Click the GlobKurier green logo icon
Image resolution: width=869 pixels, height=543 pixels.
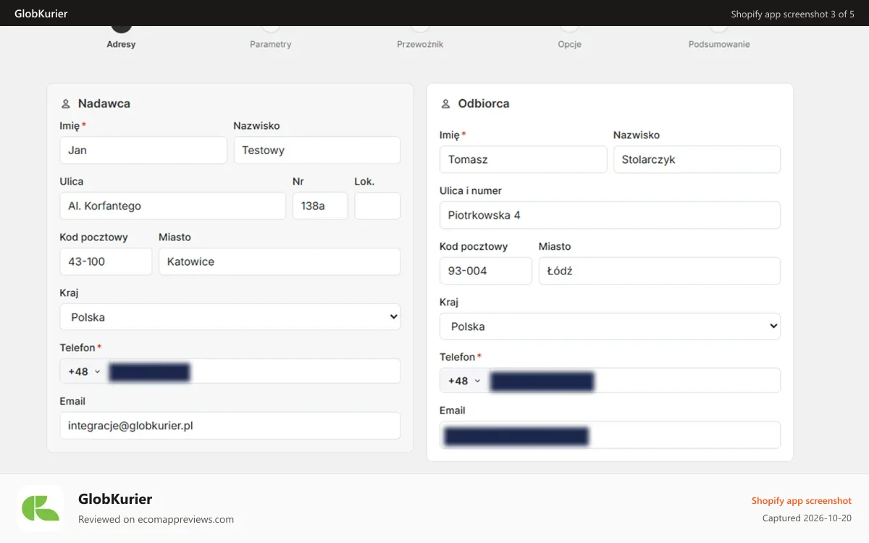point(41,508)
